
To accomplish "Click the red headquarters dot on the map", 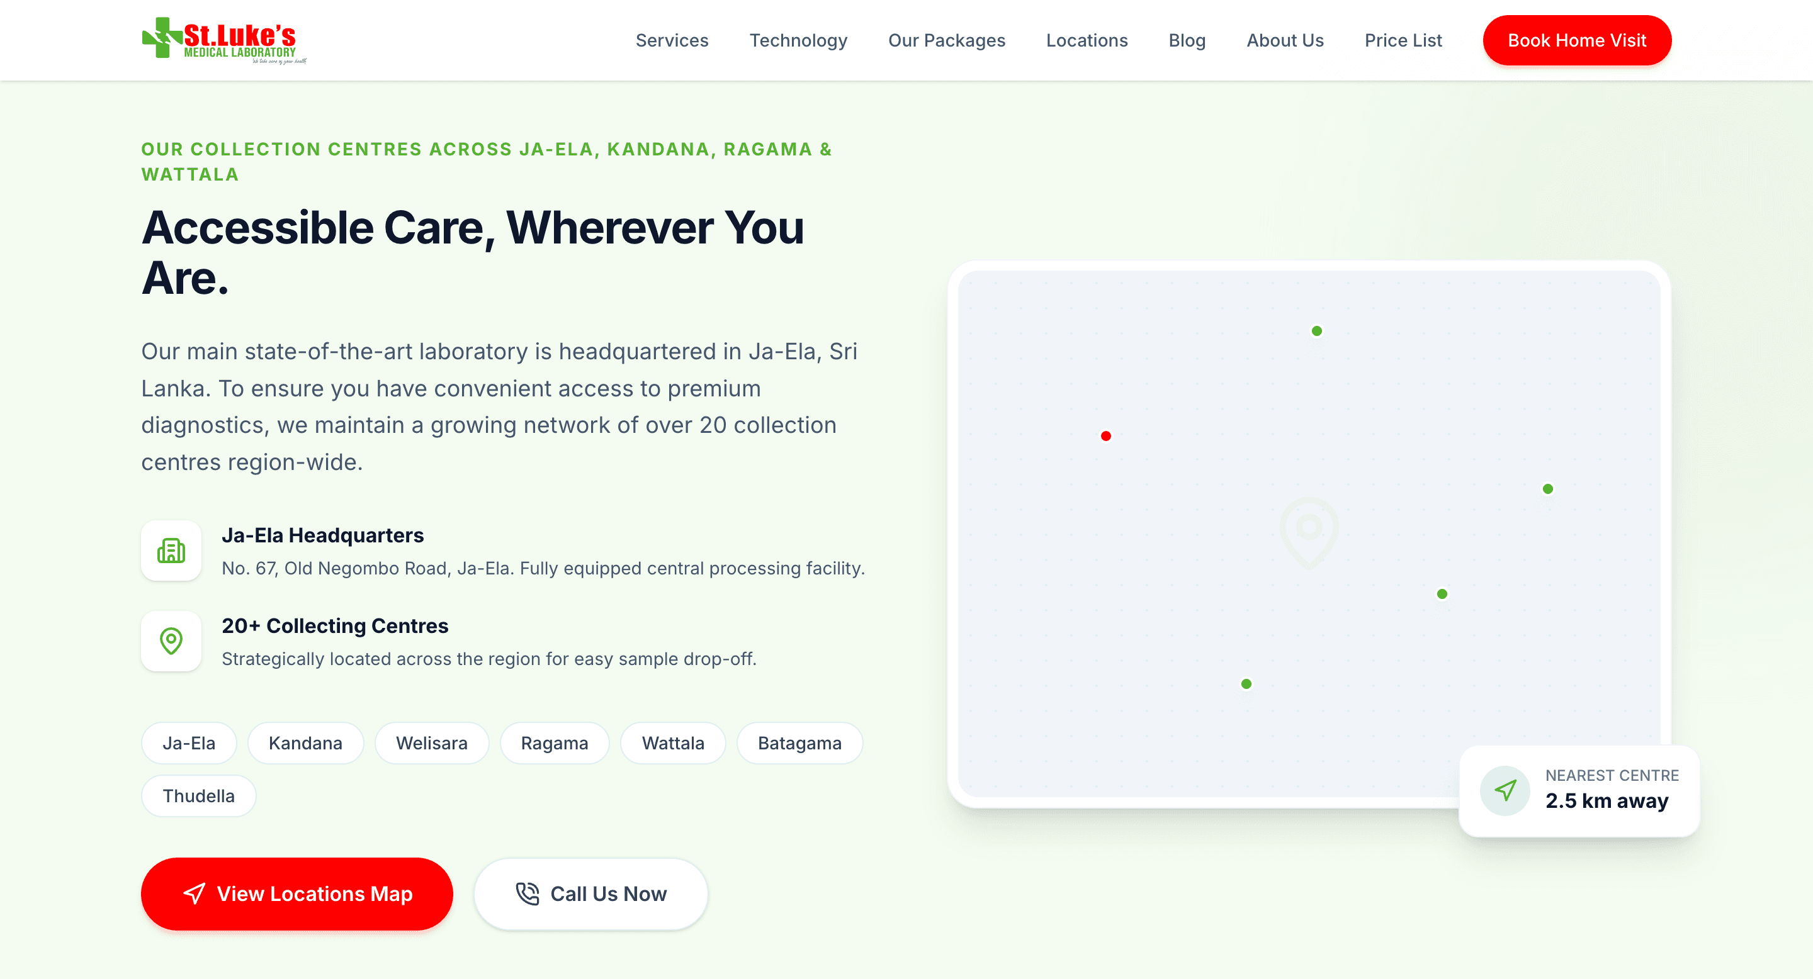I will tap(1105, 436).
